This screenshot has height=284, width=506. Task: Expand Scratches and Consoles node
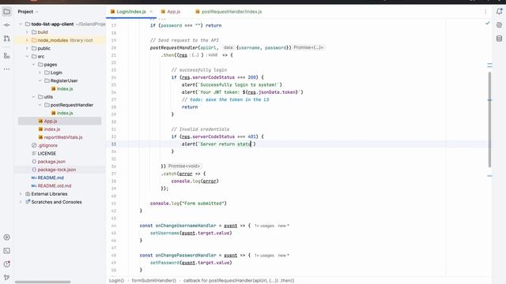pyautogui.click(x=21, y=202)
